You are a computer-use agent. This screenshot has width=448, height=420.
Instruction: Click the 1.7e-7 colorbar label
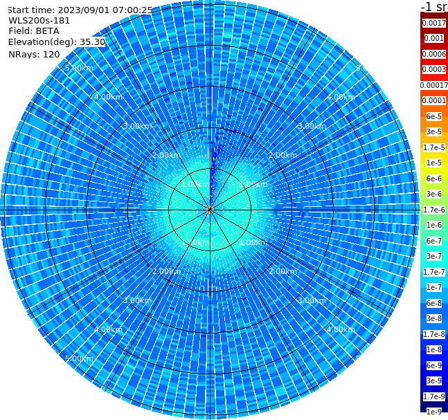click(x=434, y=272)
